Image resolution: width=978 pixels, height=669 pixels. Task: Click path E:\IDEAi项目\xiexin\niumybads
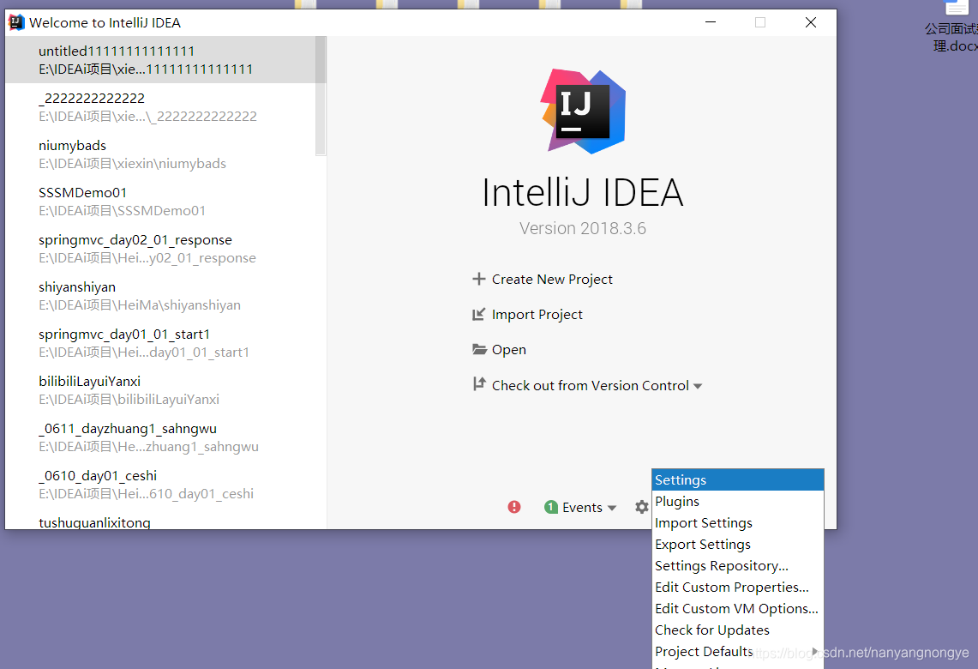click(x=132, y=164)
